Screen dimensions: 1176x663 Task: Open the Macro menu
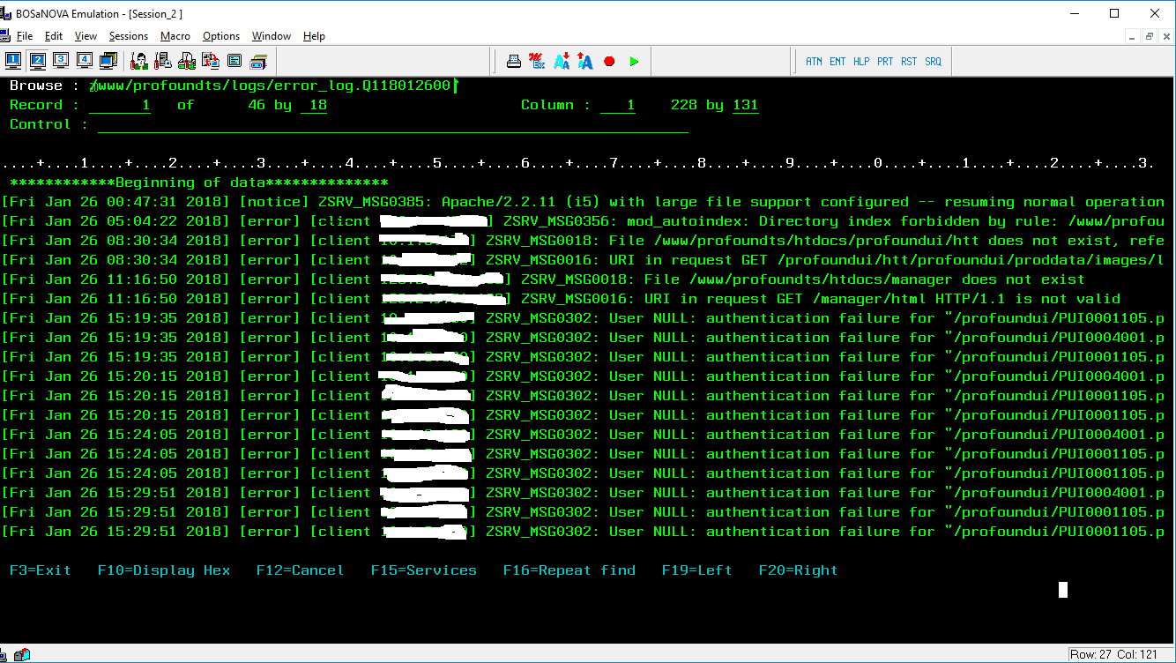tap(175, 36)
